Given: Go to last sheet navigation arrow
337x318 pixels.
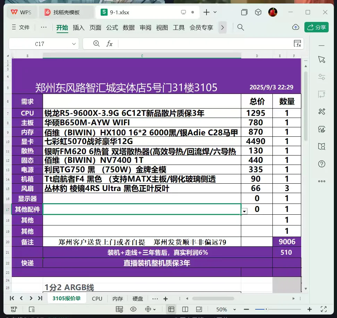Looking at the screenshot, I should pos(40,298).
